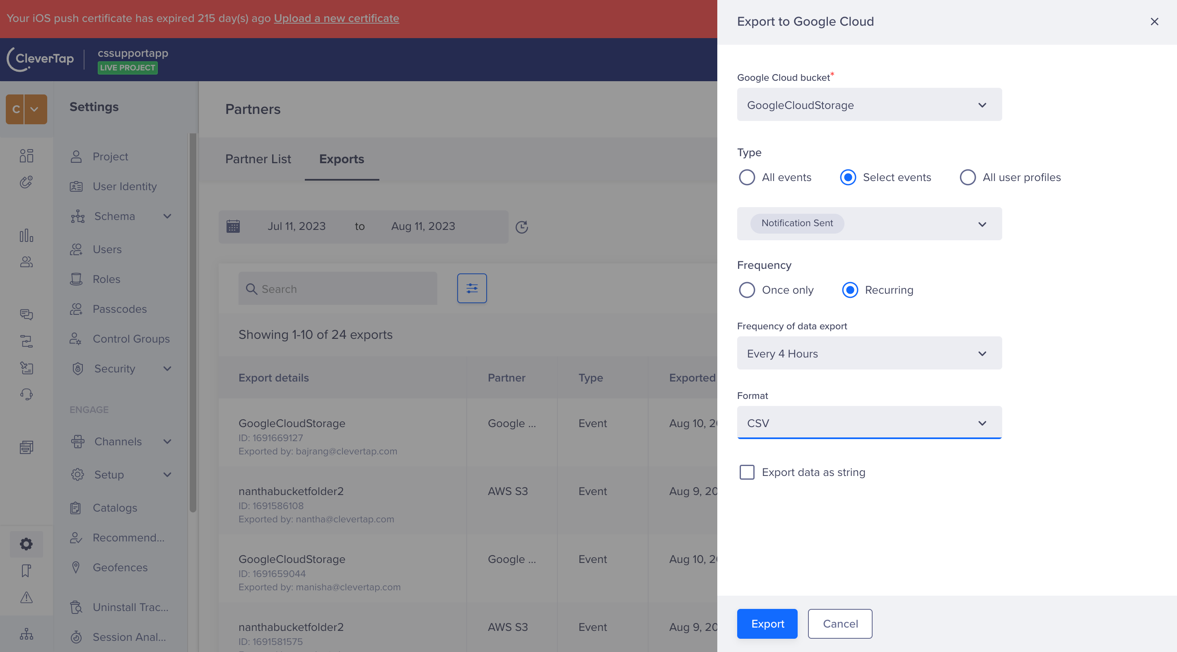1177x652 pixels.
Task: Click the filter sliders icon beside Search
Action: (x=472, y=288)
